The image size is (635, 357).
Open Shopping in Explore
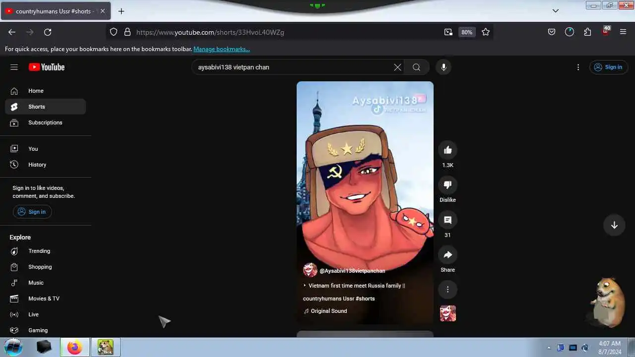46,267
